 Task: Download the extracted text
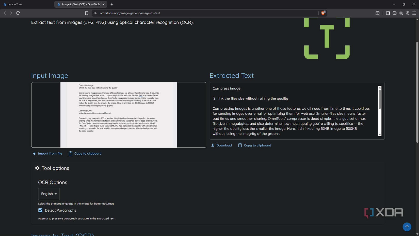(221, 145)
